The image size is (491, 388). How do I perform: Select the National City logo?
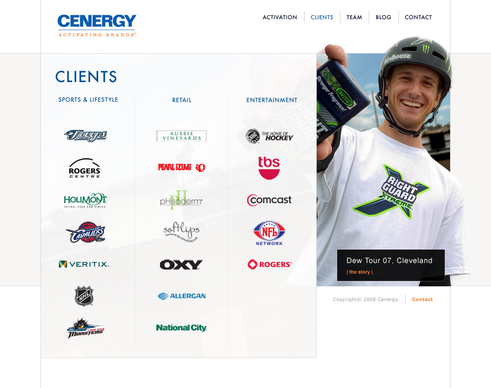click(181, 328)
